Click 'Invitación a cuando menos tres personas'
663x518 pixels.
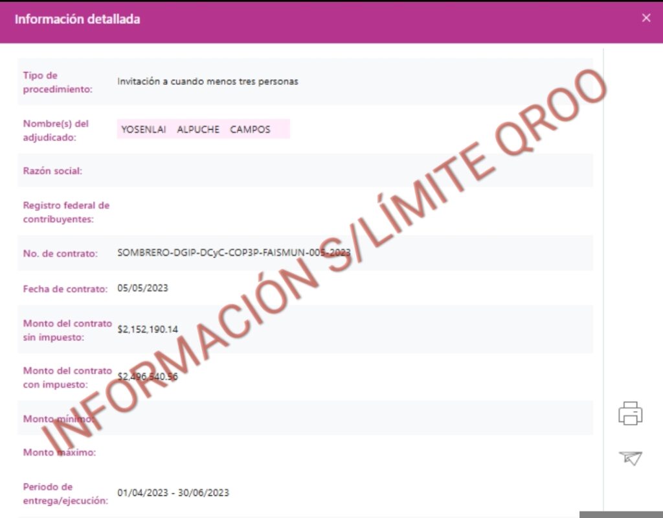208,82
